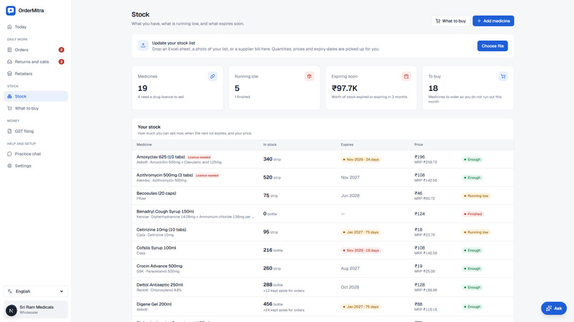Open Orders in the sidebar
The image size is (574, 322).
(36, 50)
